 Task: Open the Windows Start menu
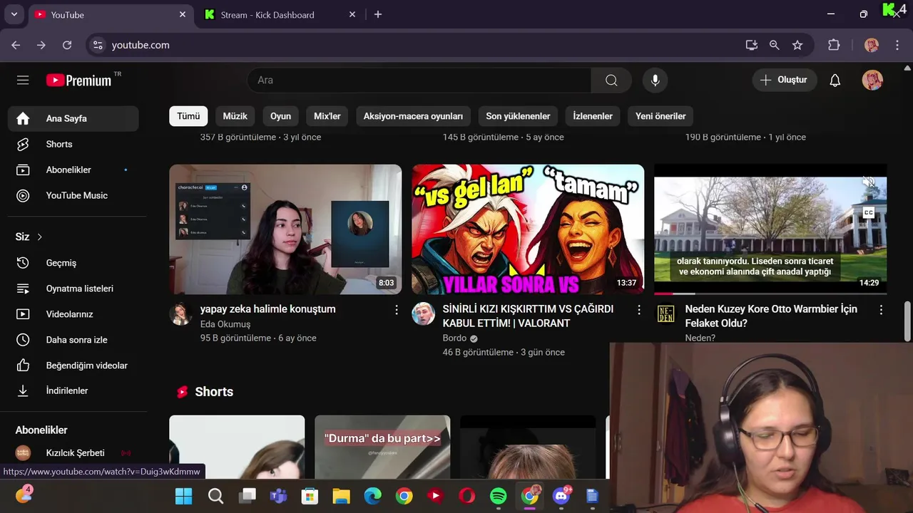pyautogui.click(x=183, y=496)
